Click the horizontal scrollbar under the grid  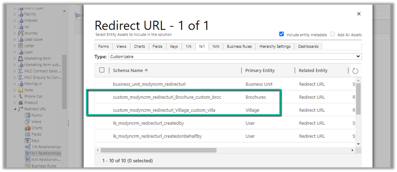tap(168, 150)
